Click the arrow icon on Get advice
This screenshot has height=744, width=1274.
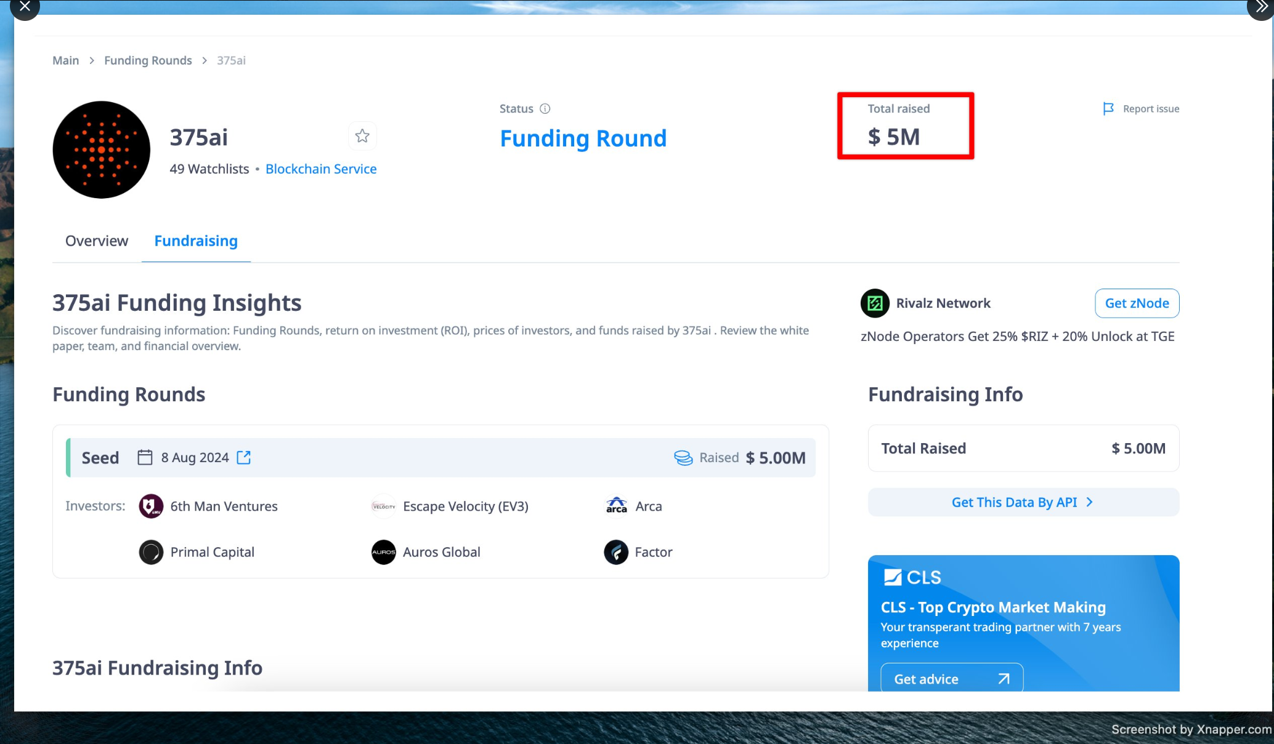(1004, 678)
